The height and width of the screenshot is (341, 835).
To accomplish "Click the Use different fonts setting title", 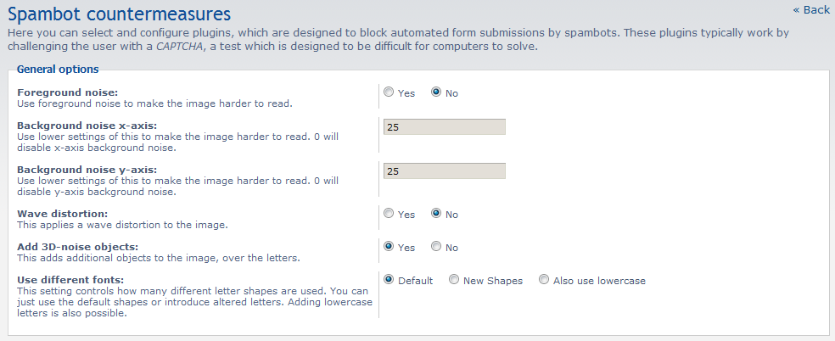I will [x=70, y=279].
